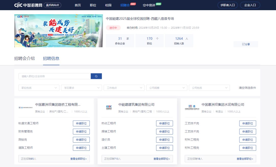Expand the 职位性质 dropdown
276x167 pixels.
pos(39,88)
